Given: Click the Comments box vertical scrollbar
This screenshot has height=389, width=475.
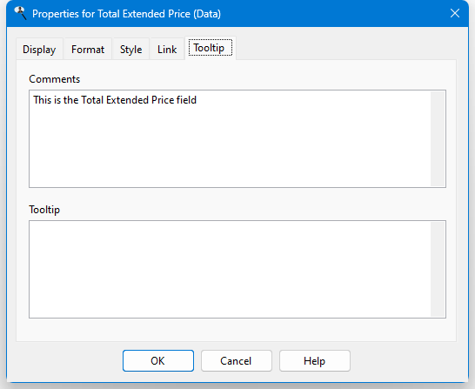Looking at the screenshot, I should pos(438,138).
